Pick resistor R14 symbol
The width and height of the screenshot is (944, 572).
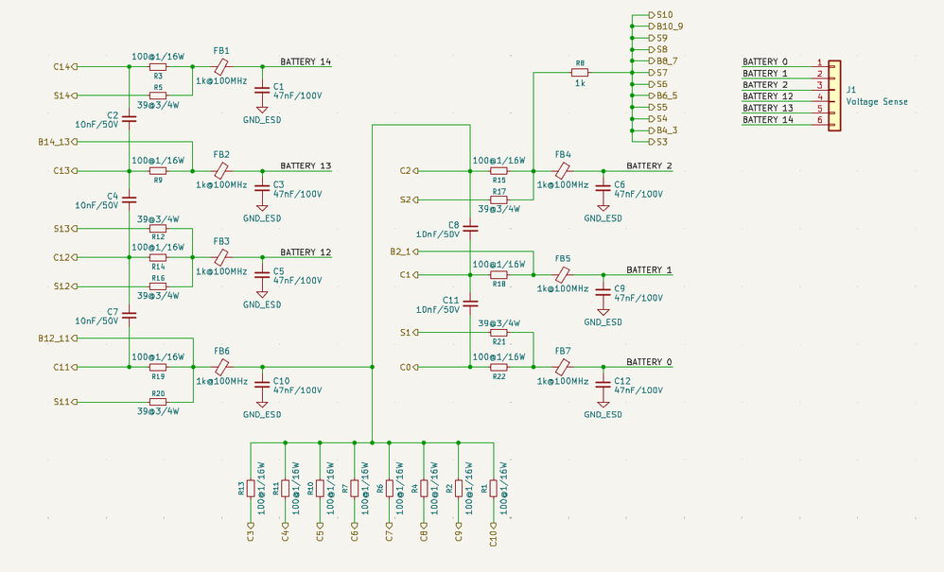158,257
